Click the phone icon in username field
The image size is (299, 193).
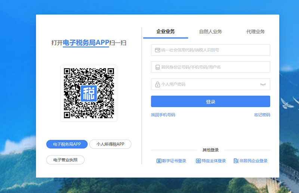pyautogui.click(x=157, y=67)
